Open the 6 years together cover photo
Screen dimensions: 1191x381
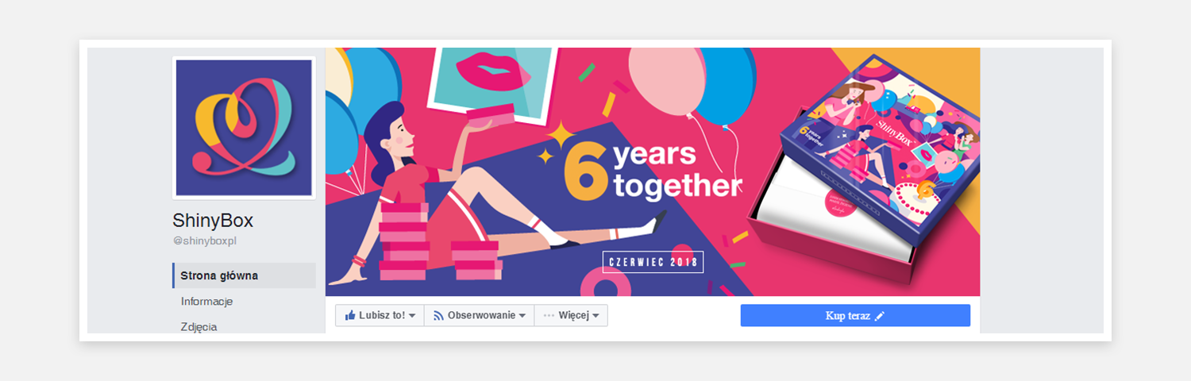pyautogui.click(x=653, y=171)
